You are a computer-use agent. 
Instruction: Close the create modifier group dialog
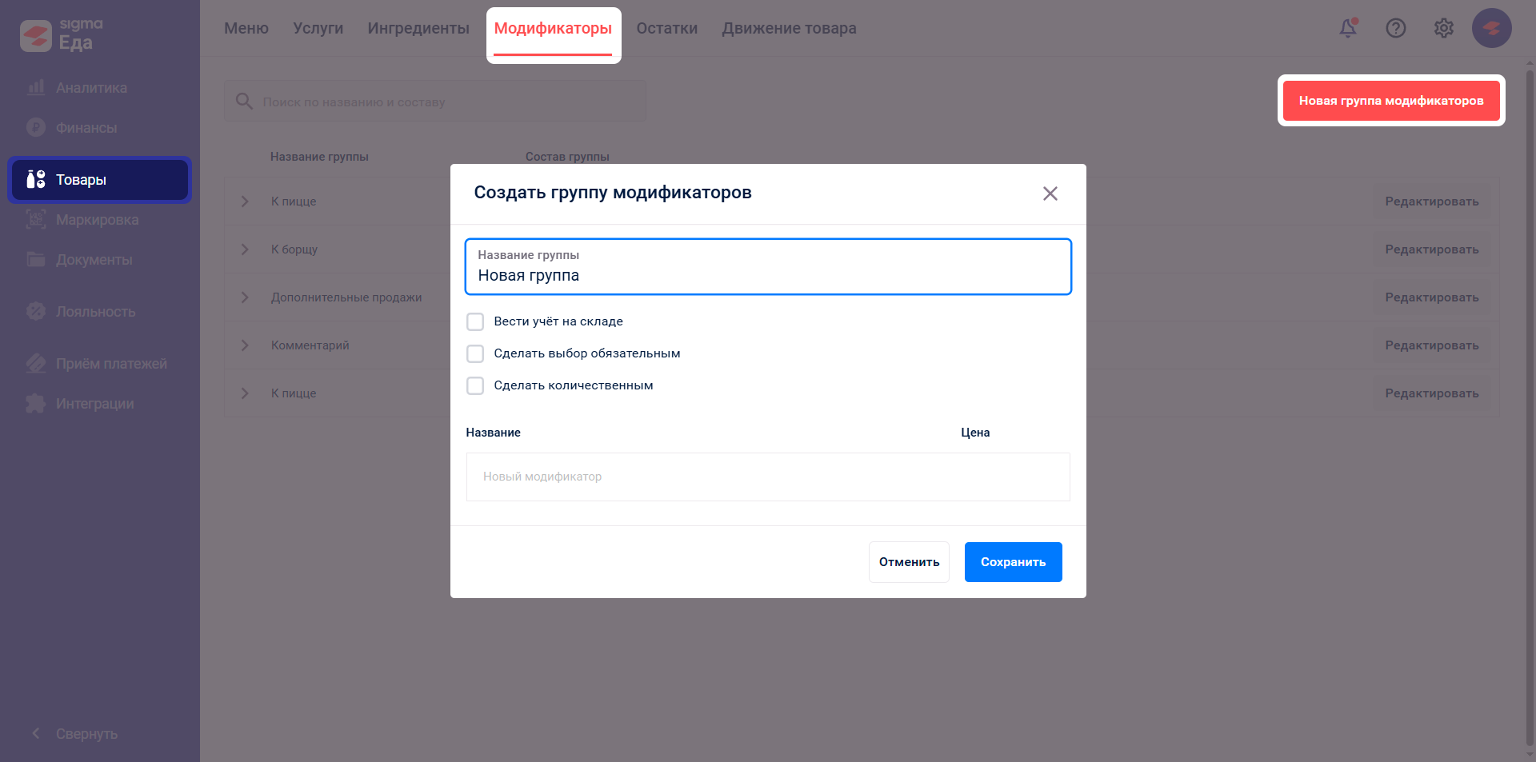(x=1050, y=193)
